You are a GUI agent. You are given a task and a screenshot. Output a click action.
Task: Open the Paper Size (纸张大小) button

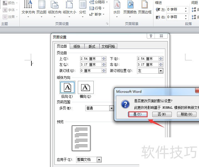click(69, 9)
